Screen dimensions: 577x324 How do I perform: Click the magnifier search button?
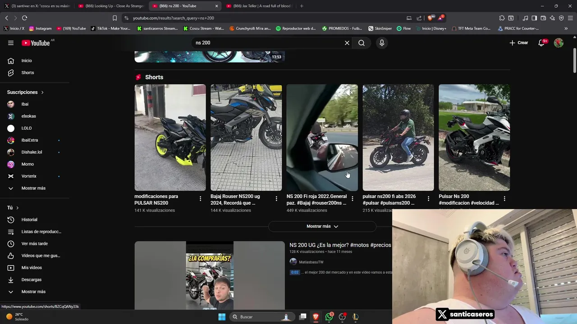[x=362, y=43]
